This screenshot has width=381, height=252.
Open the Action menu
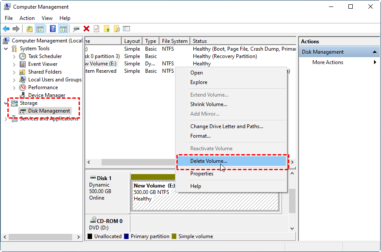pyautogui.click(x=27, y=18)
